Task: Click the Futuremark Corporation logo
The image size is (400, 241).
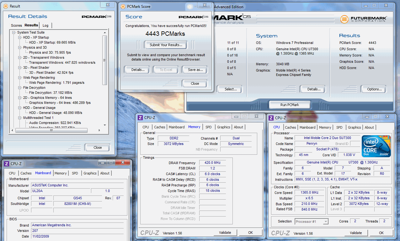Action: click(364, 19)
